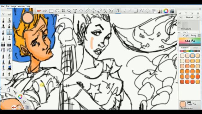Screen dimensions: 202x114
Task: Click the lagoon tools icon
Action: [x=9, y=89]
